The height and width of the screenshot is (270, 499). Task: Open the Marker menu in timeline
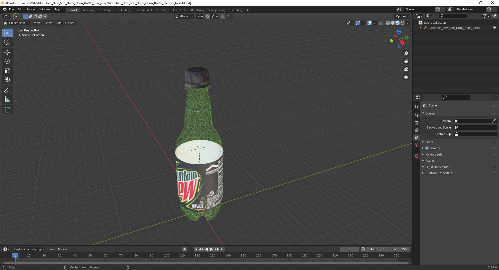[x=62, y=249]
